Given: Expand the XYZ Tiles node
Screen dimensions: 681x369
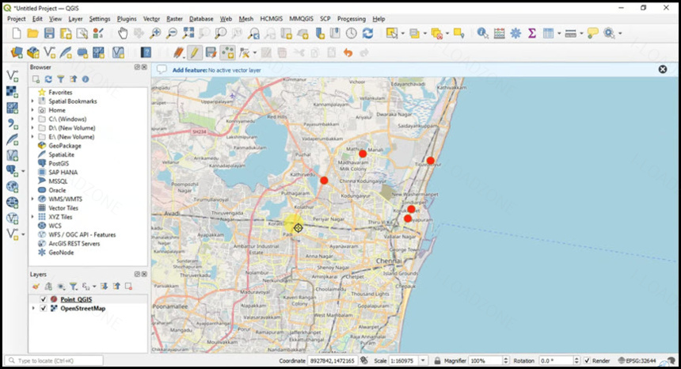Looking at the screenshot, I should pos(32,217).
